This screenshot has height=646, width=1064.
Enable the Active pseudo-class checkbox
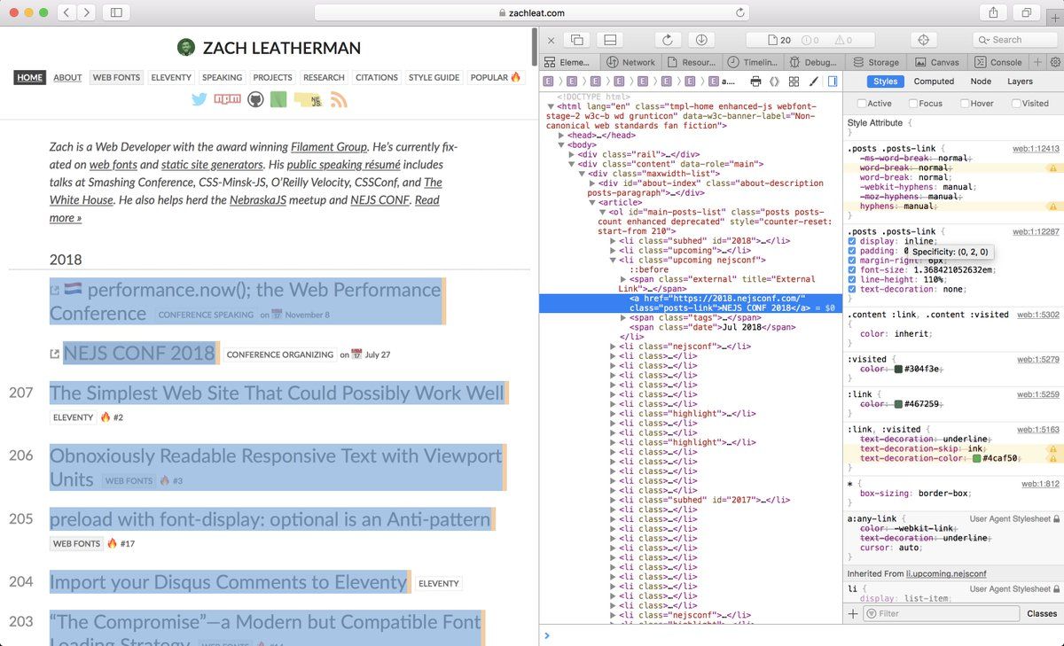click(x=860, y=104)
